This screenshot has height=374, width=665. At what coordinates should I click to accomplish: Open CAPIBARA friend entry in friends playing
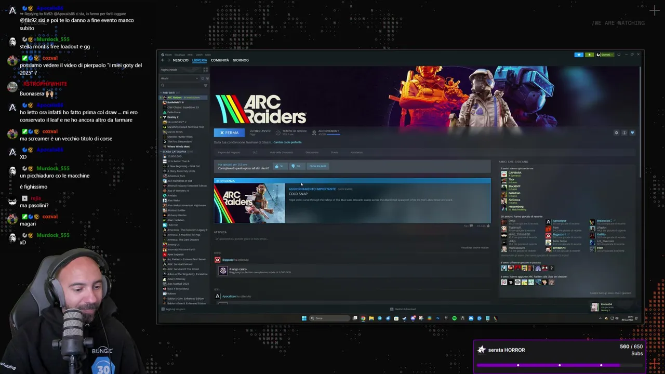click(511, 174)
